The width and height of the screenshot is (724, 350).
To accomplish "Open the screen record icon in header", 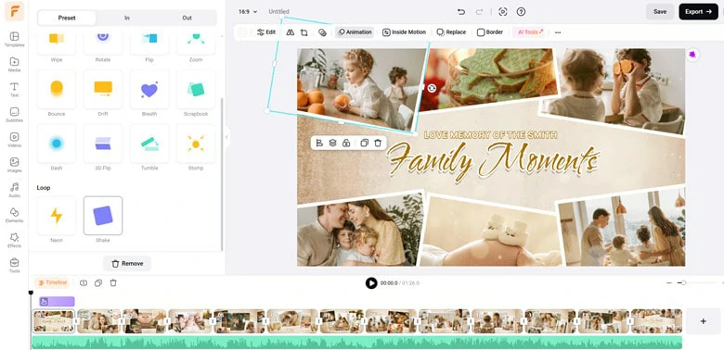I will pyautogui.click(x=503, y=11).
